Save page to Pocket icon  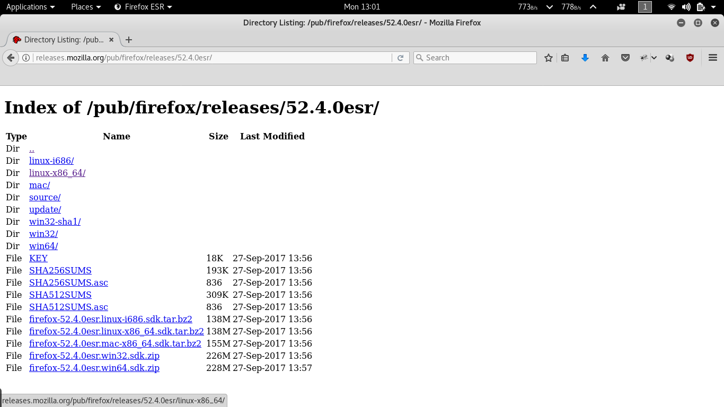[625, 58]
